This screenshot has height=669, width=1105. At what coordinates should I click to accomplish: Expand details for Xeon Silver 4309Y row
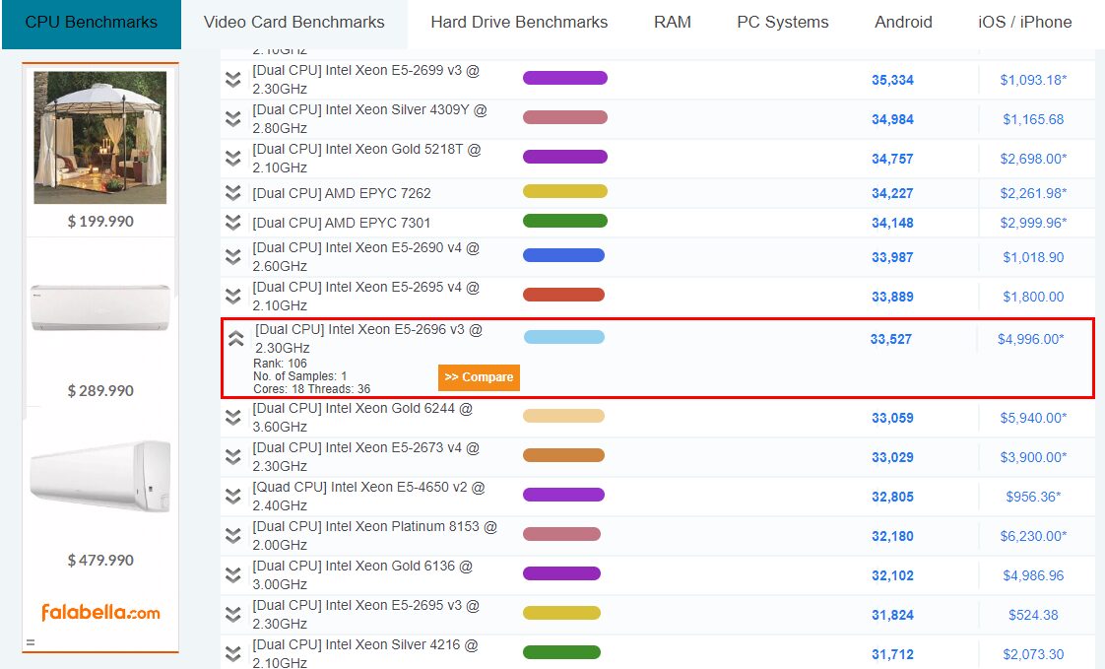[233, 119]
